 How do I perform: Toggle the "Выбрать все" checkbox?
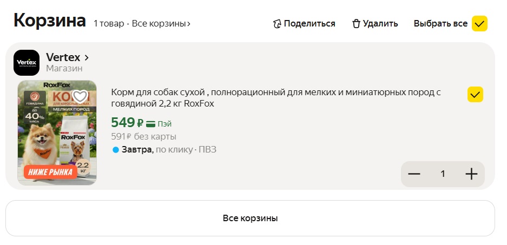480,24
